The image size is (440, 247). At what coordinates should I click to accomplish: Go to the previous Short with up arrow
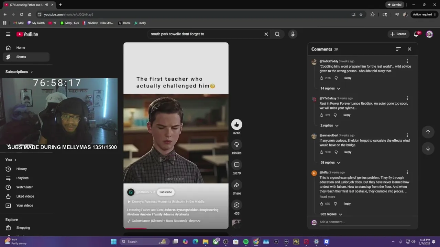point(428,132)
